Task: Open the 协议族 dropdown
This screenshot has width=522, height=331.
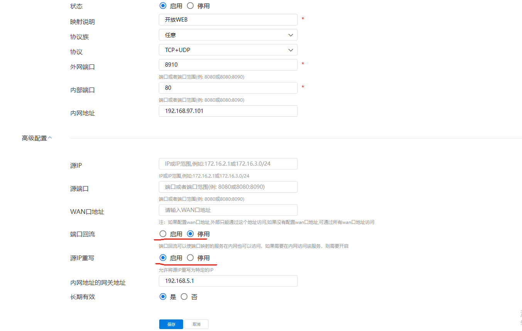Action: pos(228,35)
